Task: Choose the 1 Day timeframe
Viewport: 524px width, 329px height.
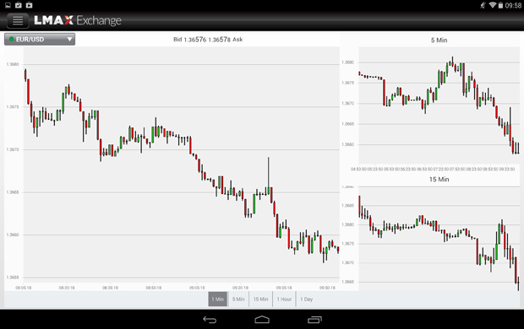Action: 307,299
